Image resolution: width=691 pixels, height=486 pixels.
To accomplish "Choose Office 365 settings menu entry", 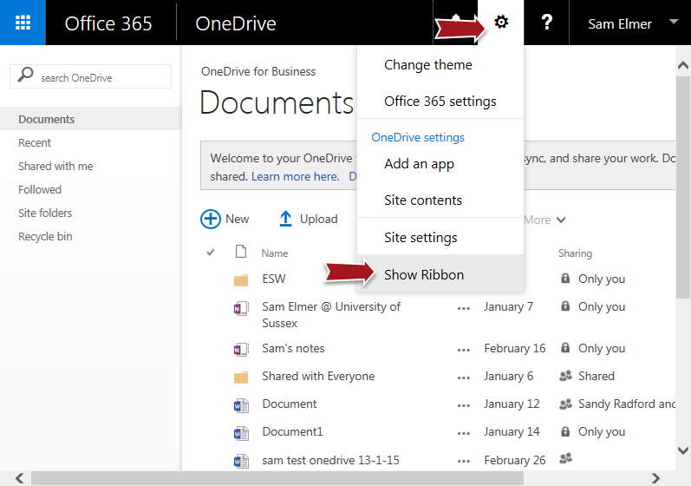I will point(440,102).
